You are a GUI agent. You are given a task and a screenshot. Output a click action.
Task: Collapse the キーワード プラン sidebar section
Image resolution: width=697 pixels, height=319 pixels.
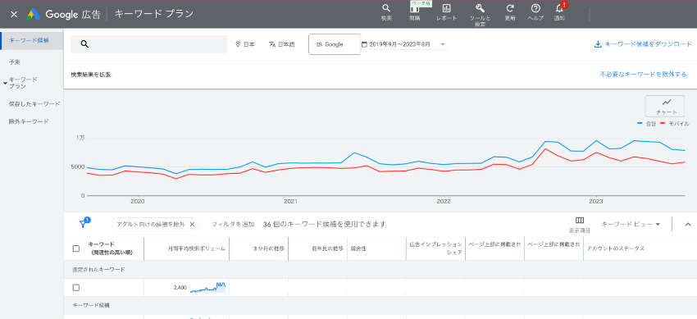click(x=6, y=83)
